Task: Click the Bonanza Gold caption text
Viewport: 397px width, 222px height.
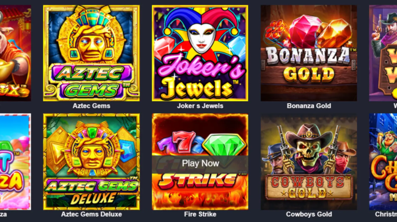Action: [x=309, y=106]
